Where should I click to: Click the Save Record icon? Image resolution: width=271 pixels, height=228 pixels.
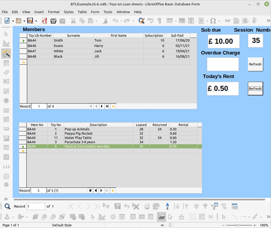(x=118, y=206)
